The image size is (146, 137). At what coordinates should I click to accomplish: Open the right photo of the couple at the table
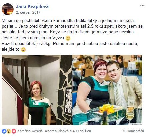click(x=107, y=90)
